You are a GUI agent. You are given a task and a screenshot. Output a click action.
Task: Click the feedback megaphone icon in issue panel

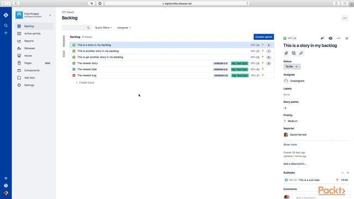click(322, 38)
